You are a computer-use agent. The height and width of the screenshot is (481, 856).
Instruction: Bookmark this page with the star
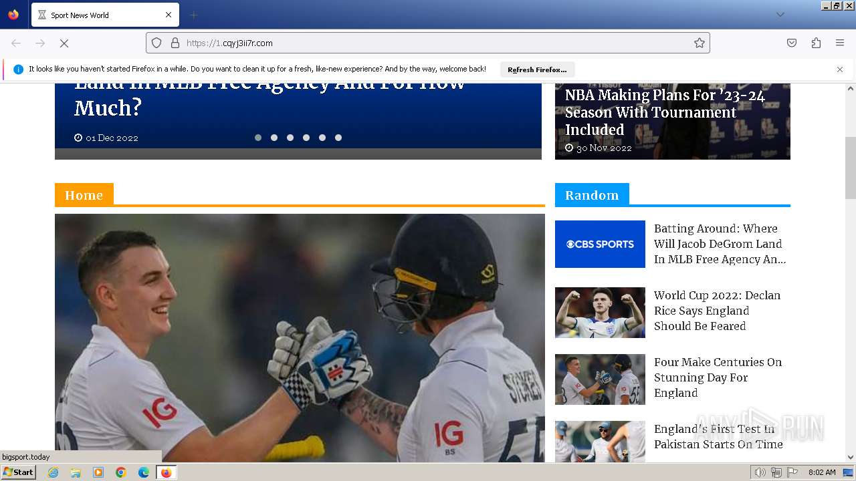[x=700, y=43]
